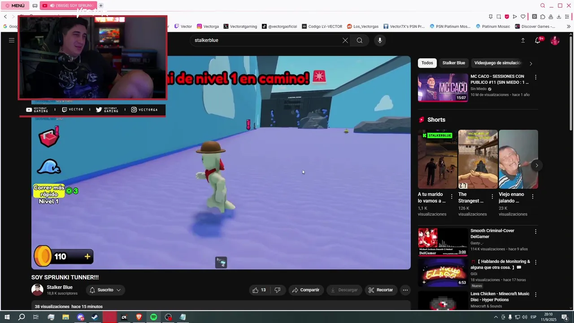Open the Vectorga Instagram bookmark
Viewport: 574px width, 323px height.
[x=208, y=26]
